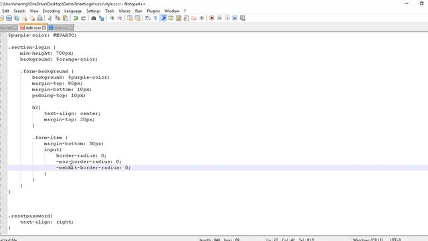Click the '.form-item {' line
The width and height of the screenshot is (428, 241).
(x=50, y=137)
